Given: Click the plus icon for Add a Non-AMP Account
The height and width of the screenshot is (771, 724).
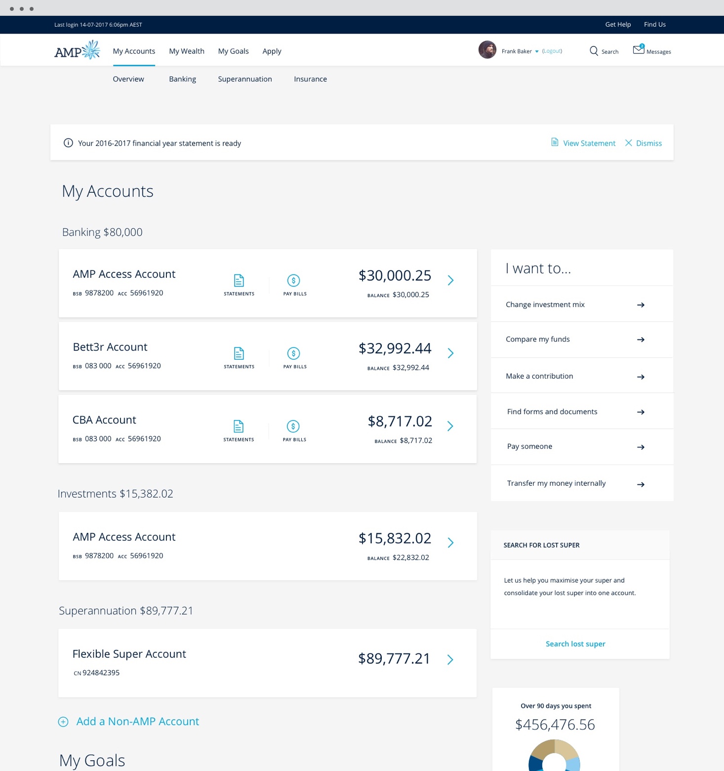Looking at the screenshot, I should (x=63, y=722).
